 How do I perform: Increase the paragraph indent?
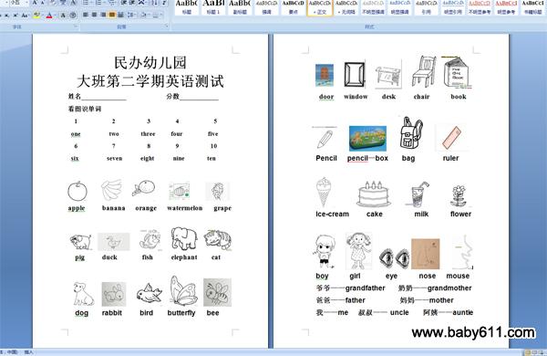click(132, 3)
